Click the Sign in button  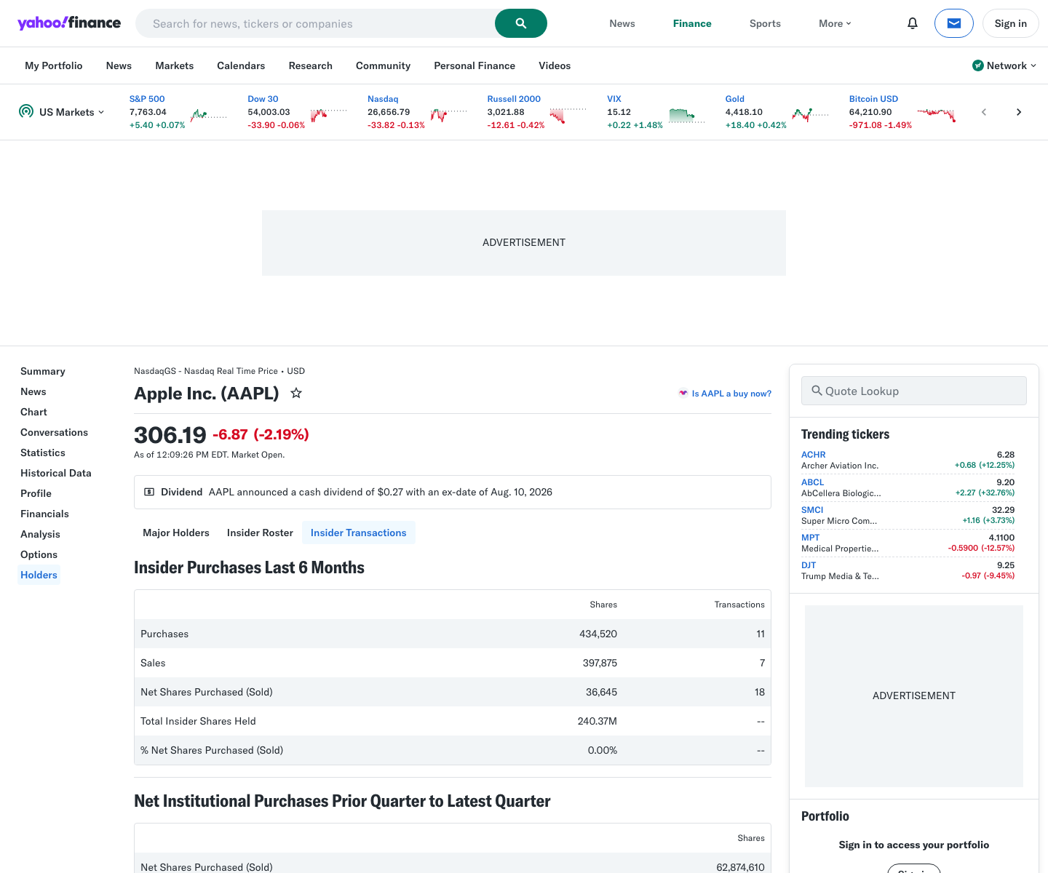(1011, 23)
